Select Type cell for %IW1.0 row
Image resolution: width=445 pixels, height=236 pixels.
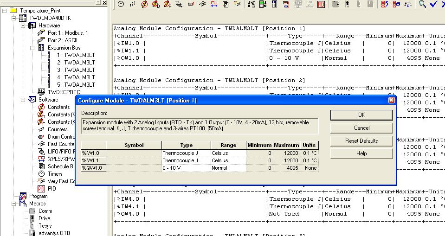[x=186, y=153]
